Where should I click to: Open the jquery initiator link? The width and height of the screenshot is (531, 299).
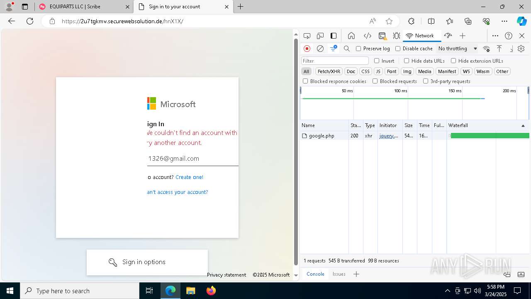click(x=389, y=136)
